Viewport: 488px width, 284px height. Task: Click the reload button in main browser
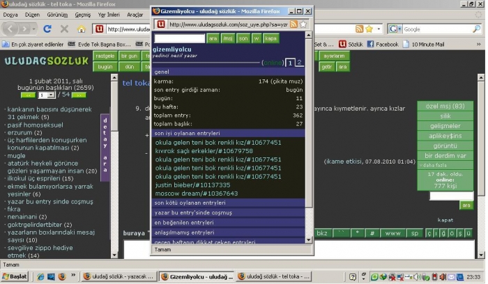(48, 29)
